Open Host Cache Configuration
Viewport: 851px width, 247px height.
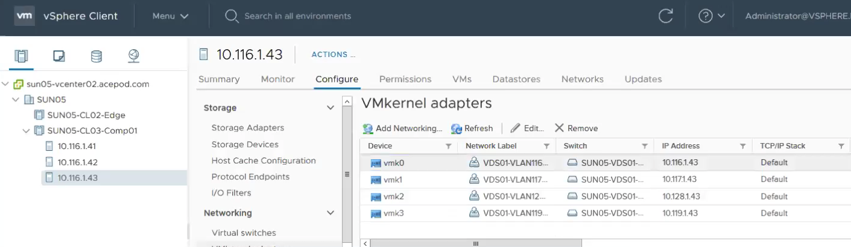[264, 161]
